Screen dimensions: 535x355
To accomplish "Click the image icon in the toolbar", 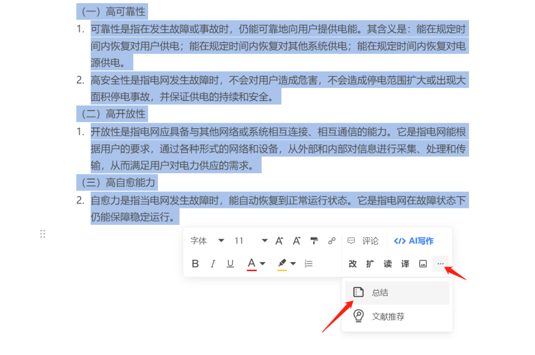I will tap(423, 263).
